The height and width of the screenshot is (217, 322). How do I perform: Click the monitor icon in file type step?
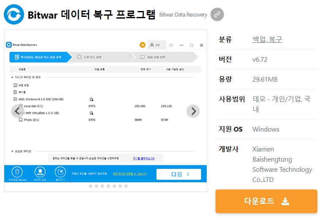point(142,57)
